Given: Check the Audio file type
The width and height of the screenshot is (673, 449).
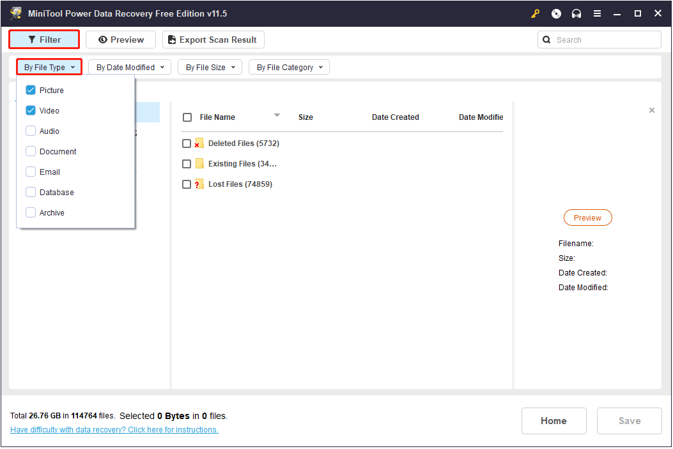Looking at the screenshot, I should click(31, 131).
